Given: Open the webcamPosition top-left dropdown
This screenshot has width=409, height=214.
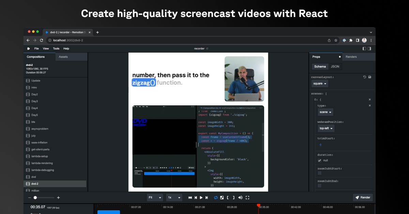Looking at the screenshot, I should pos(326,128).
